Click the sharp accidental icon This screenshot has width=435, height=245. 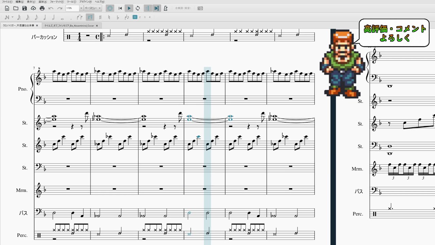tap(100, 17)
